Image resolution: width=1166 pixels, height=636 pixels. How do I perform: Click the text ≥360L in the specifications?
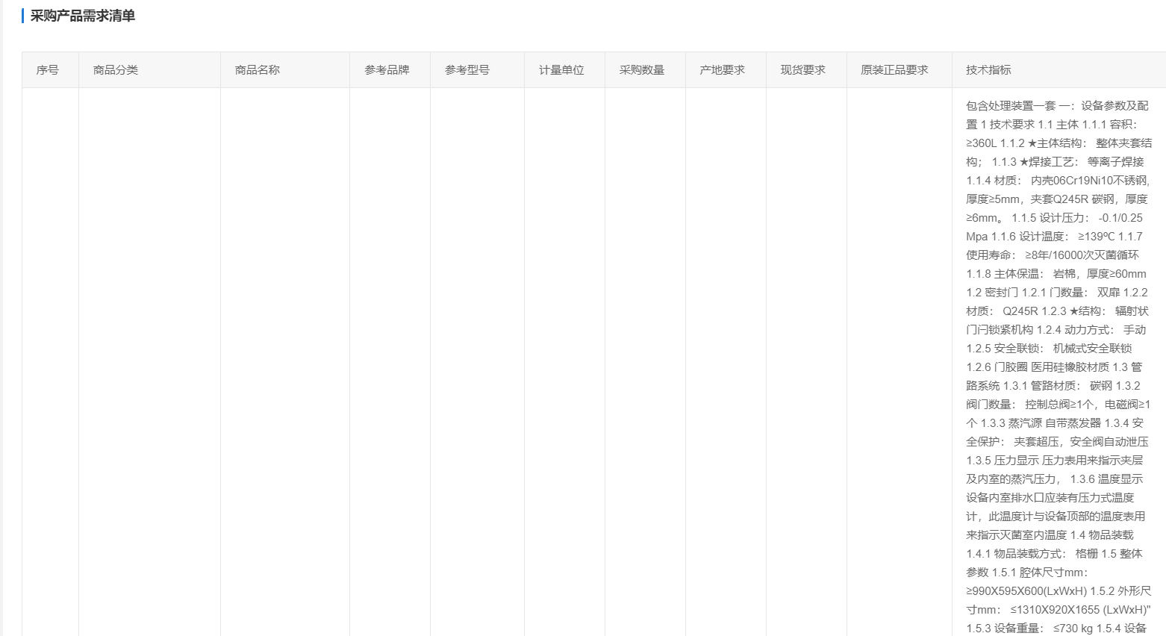pos(982,143)
